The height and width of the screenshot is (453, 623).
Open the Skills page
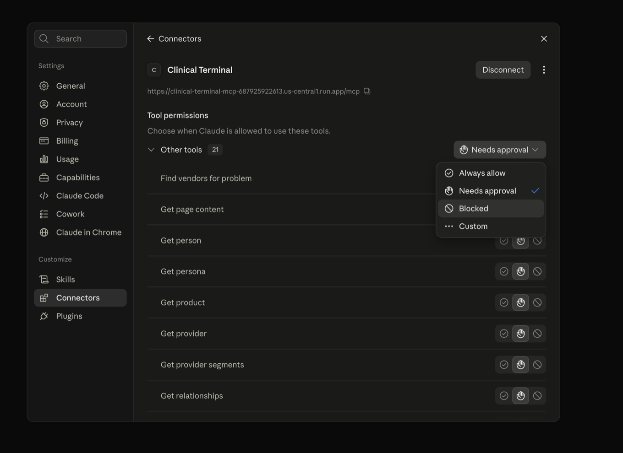coord(80,279)
